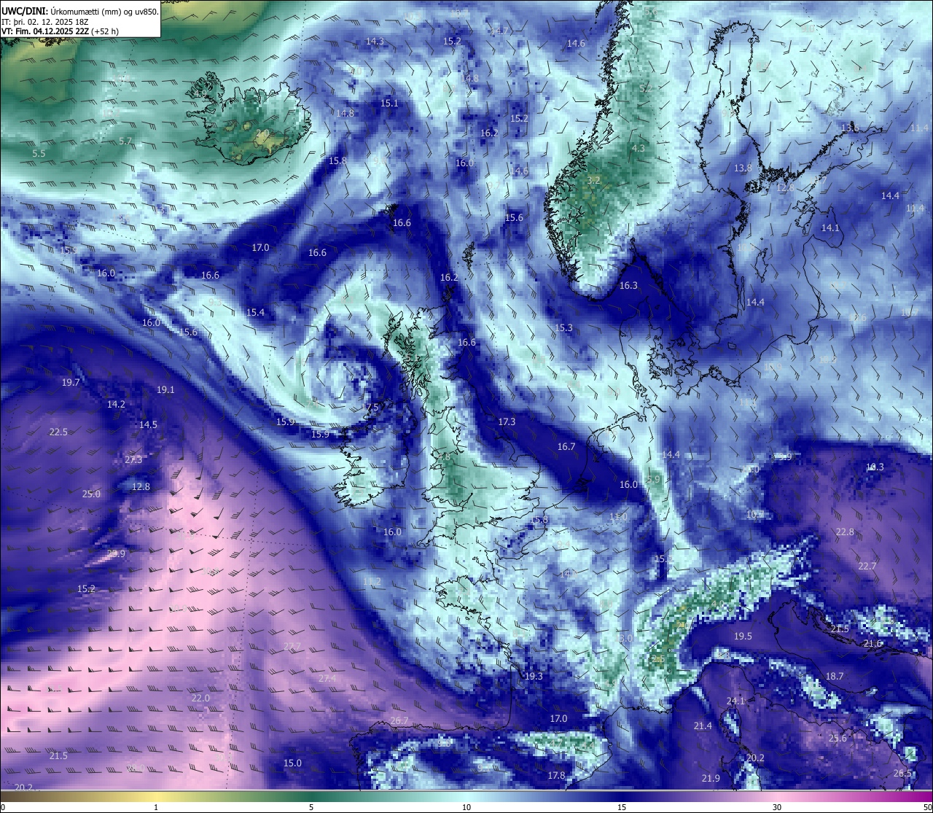Click the IT initialization time line '02. 12. 2025 18Z'
The width and height of the screenshot is (933, 813).
tap(58, 22)
